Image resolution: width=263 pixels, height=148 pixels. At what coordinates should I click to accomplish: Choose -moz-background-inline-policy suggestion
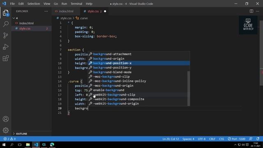pyautogui.click(x=139, y=81)
